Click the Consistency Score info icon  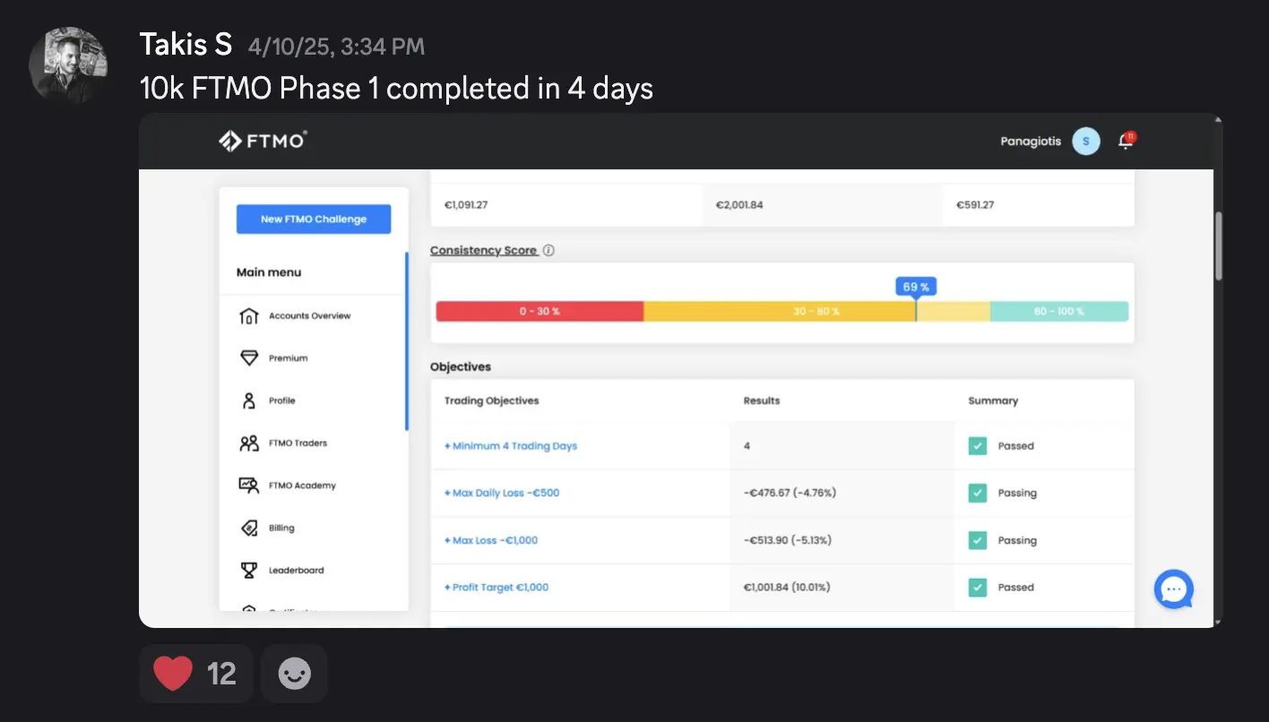(x=548, y=251)
